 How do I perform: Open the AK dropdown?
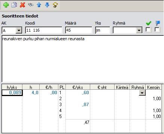click(19, 31)
